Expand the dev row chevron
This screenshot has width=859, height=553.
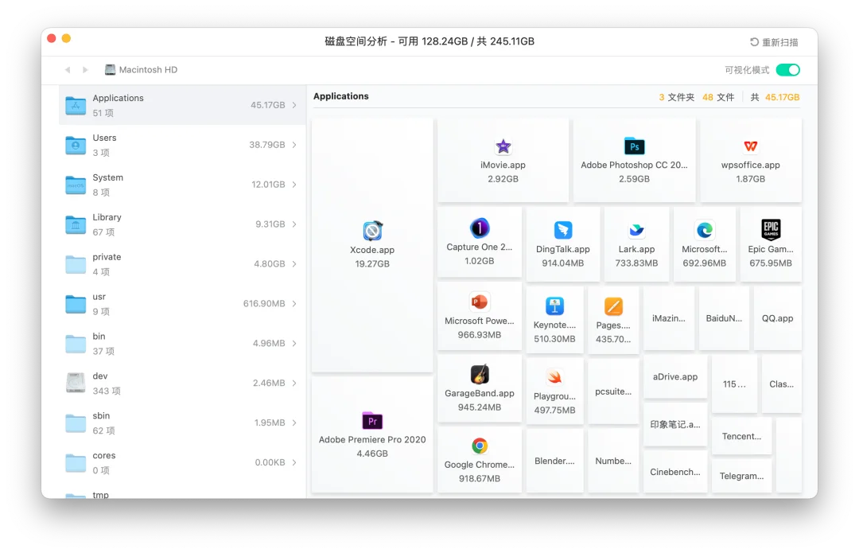click(294, 383)
